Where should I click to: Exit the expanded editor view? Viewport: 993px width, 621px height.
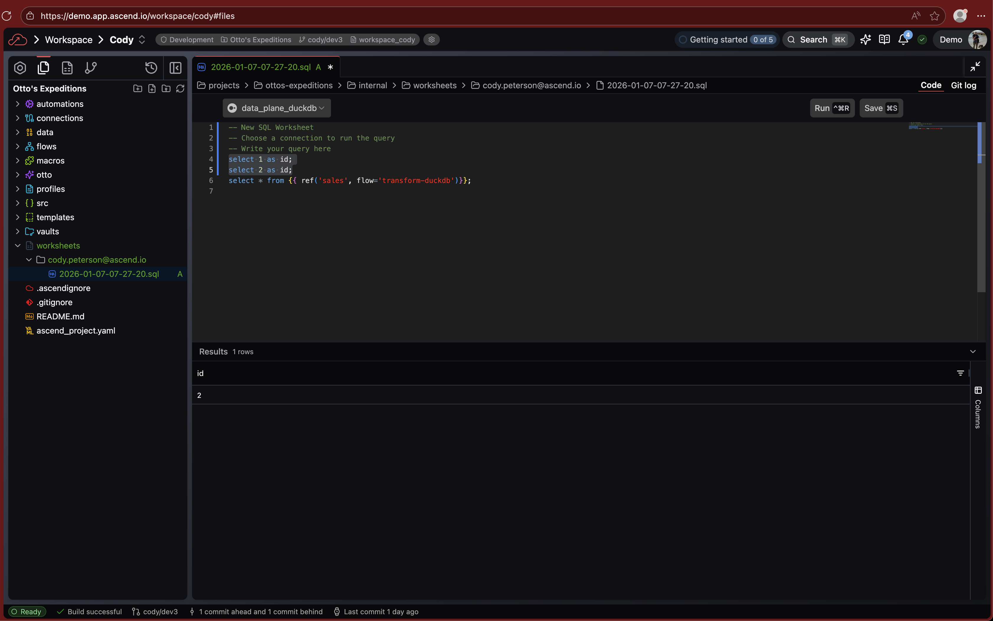click(x=975, y=66)
